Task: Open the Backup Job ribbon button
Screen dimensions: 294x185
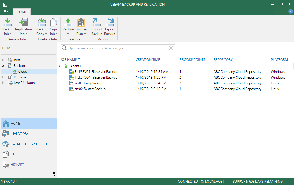Action: point(8,27)
